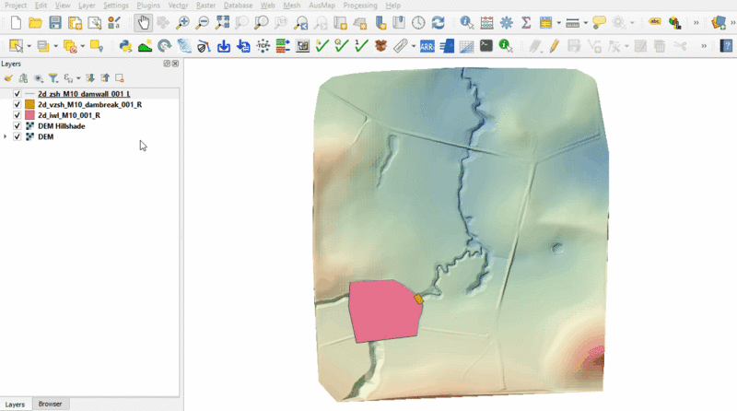Open the Python console icon
Image resolution: width=737 pixels, height=411 pixels.
[125, 45]
